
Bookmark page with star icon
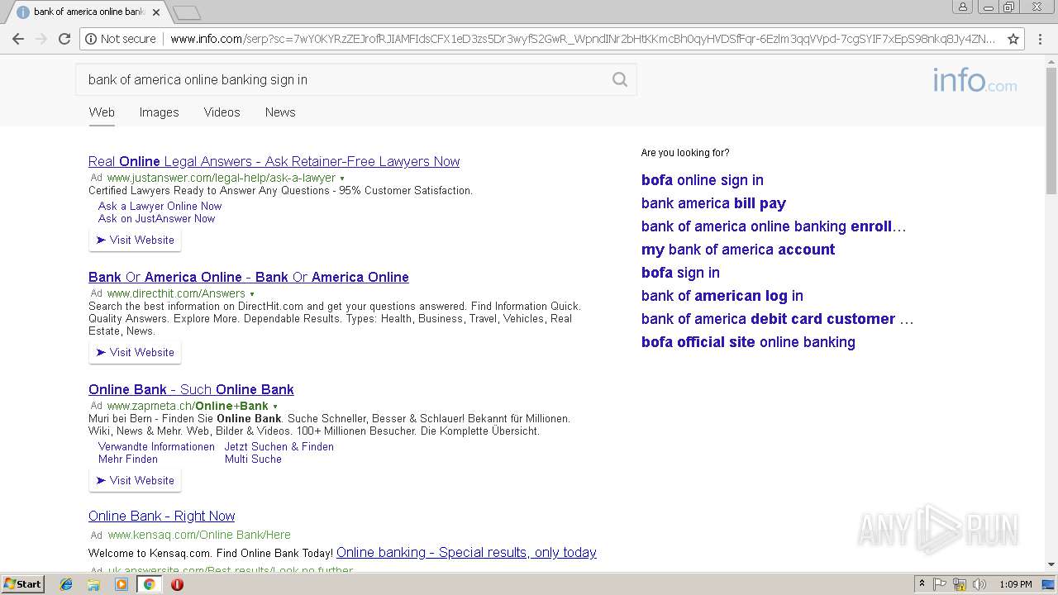click(x=1013, y=39)
